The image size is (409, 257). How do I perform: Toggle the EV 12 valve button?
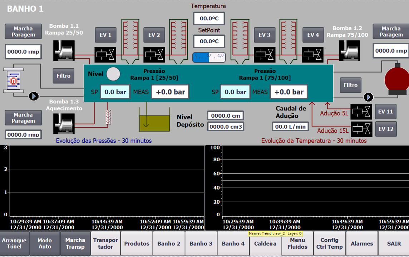385,129
